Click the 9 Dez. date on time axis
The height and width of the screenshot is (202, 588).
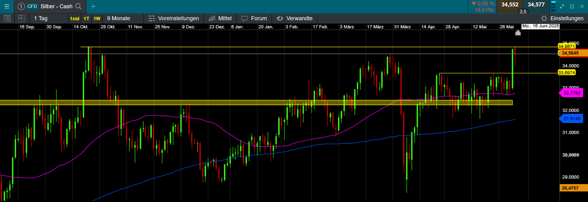coord(188,27)
